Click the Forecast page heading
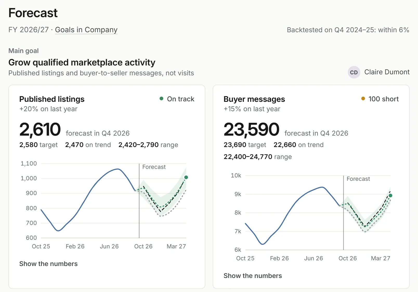This screenshot has width=418, height=292. click(33, 13)
